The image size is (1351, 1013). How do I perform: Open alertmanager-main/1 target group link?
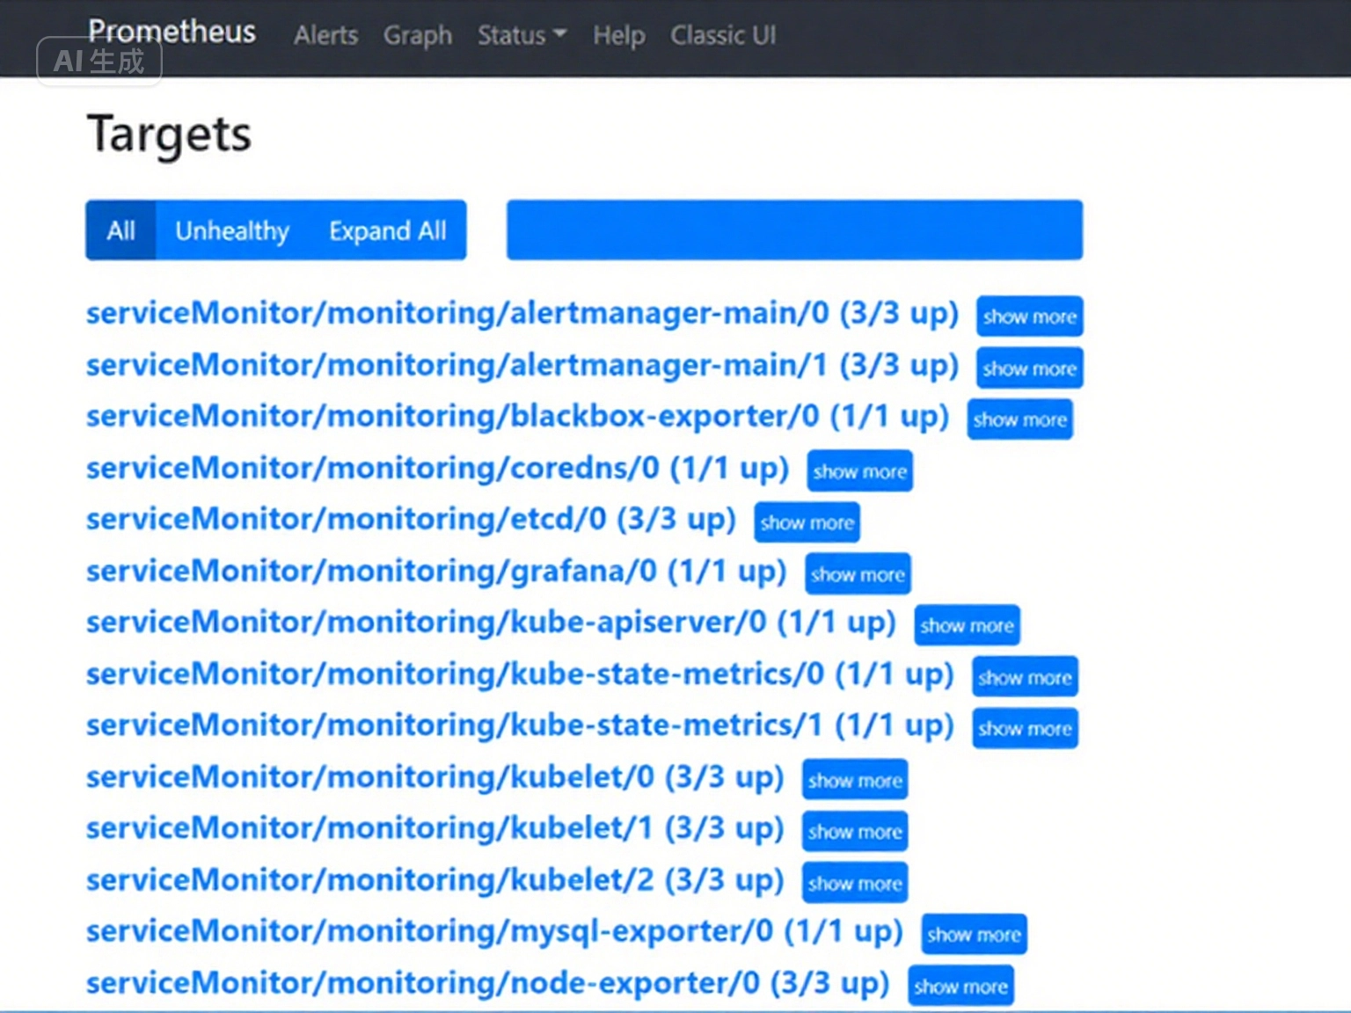coord(522,365)
